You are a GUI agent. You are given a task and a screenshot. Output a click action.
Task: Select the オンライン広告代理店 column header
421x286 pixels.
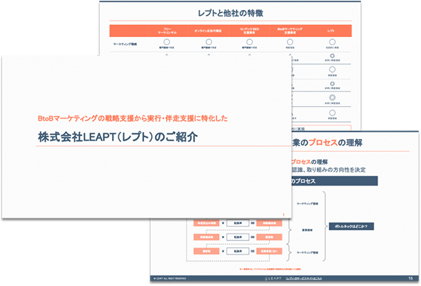tap(208, 31)
